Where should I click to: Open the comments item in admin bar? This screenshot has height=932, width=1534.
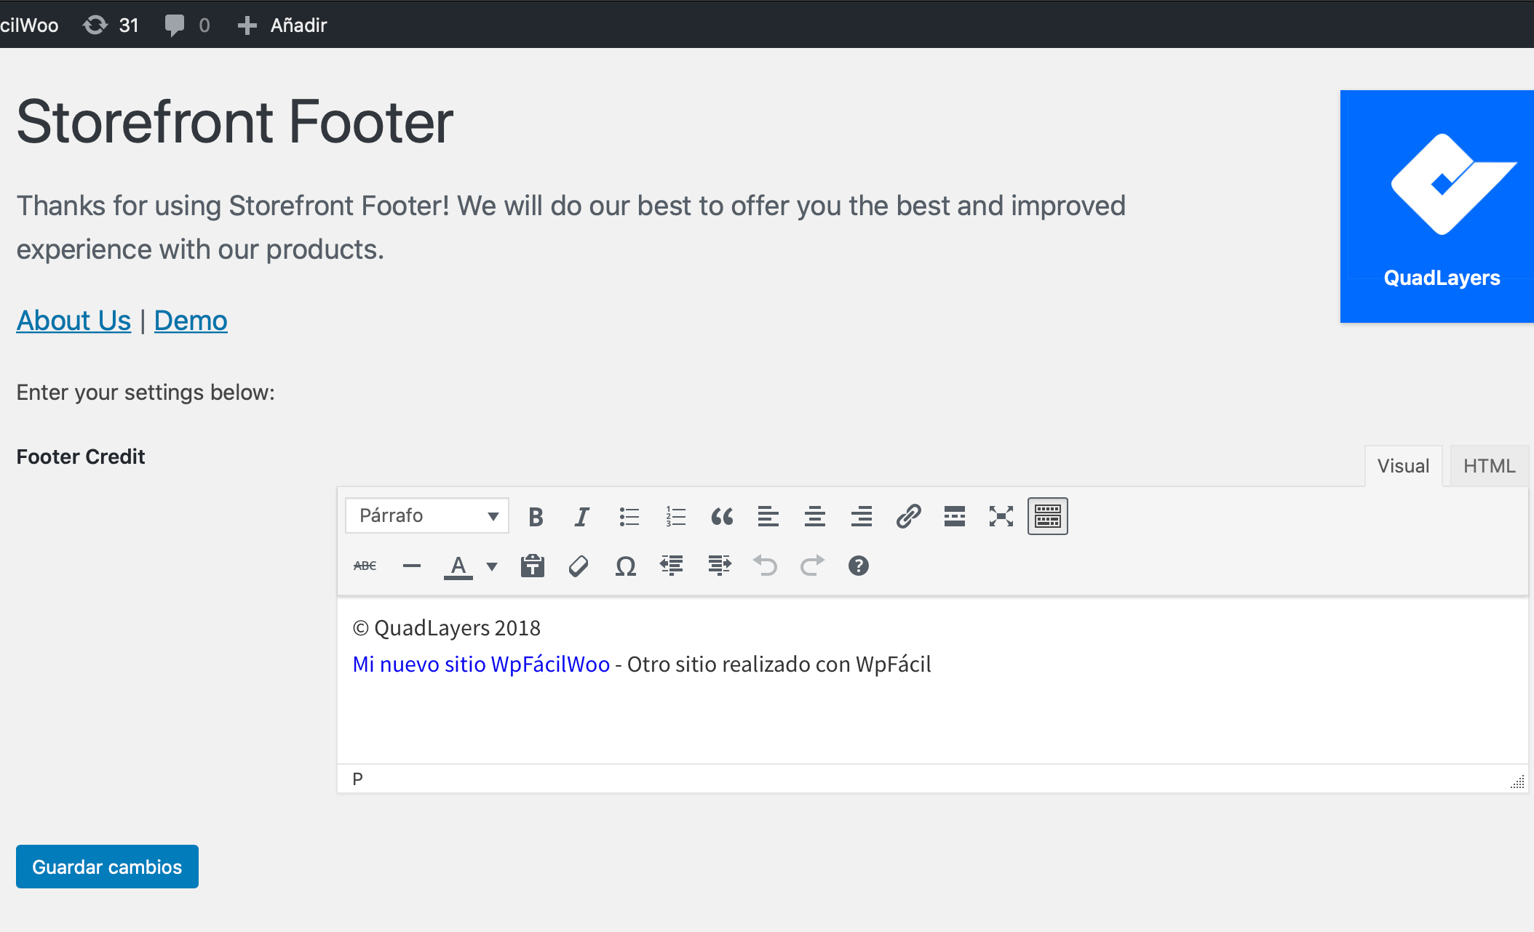tap(188, 25)
